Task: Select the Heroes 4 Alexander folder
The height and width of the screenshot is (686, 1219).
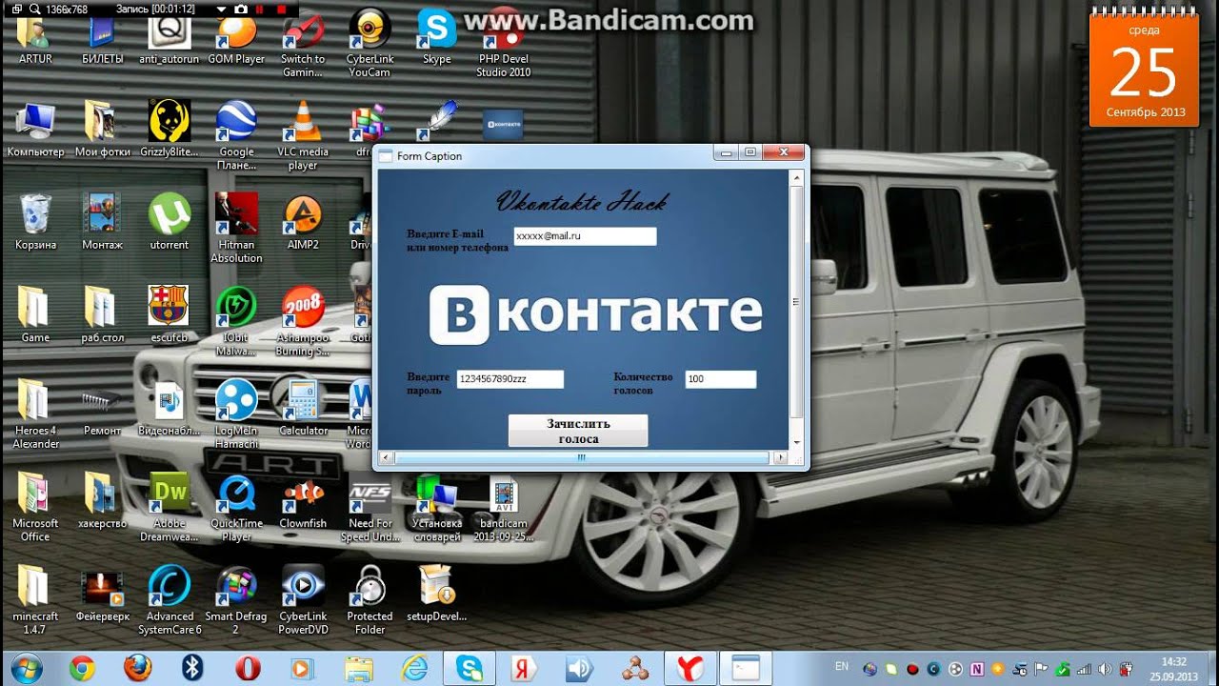Action: click(35, 414)
